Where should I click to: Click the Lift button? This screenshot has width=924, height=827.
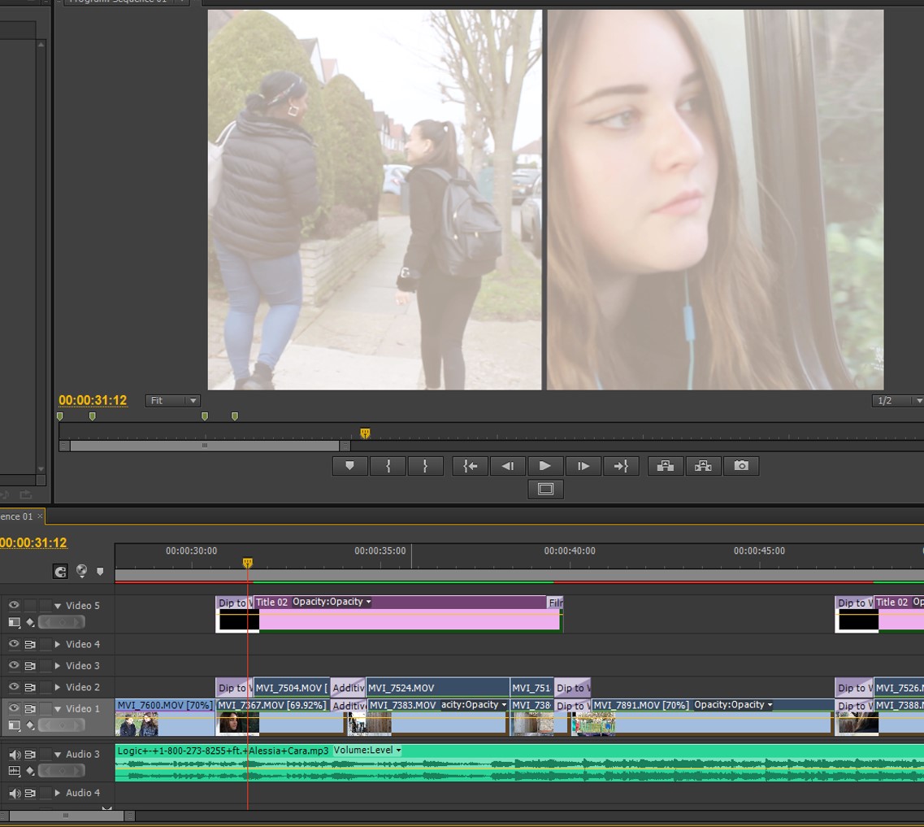pyautogui.click(x=666, y=466)
